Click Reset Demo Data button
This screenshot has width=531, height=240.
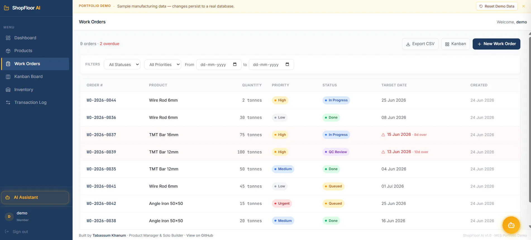pyautogui.click(x=497, y=6)
